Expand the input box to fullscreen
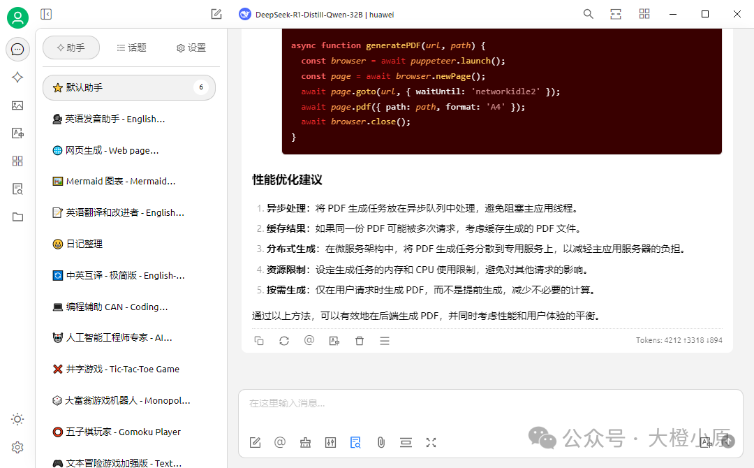Screen dimensions: 754x468 coord(431,443)
